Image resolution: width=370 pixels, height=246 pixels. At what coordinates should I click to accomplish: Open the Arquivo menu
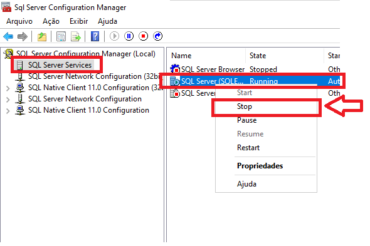coord(19,21)
